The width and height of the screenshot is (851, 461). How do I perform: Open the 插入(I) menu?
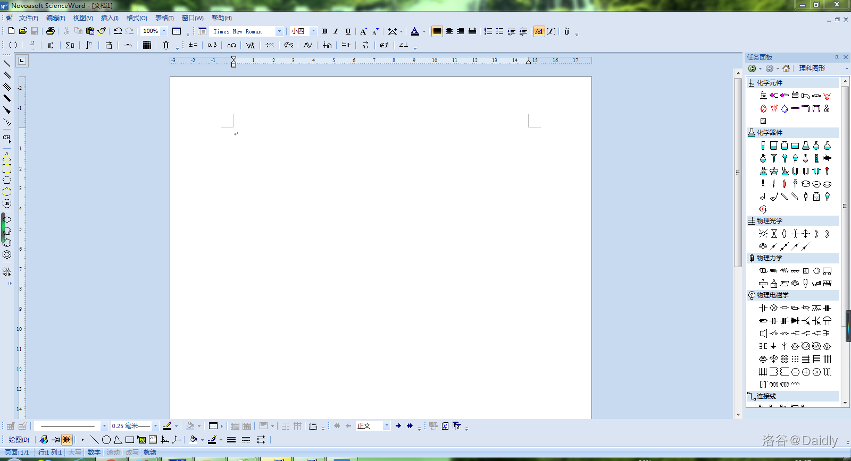pos(110,18)
